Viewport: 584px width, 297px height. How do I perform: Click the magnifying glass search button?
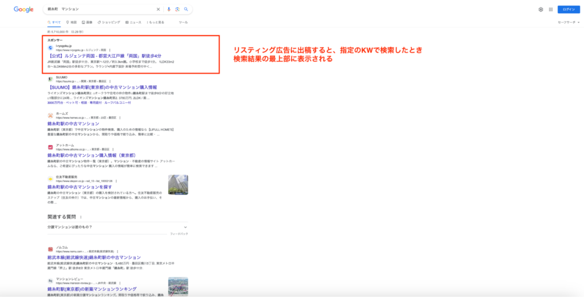tap(186, 9)
